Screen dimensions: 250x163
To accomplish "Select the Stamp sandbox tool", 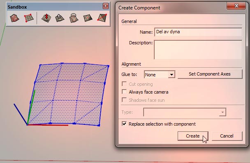I will (x=60, y=18).
